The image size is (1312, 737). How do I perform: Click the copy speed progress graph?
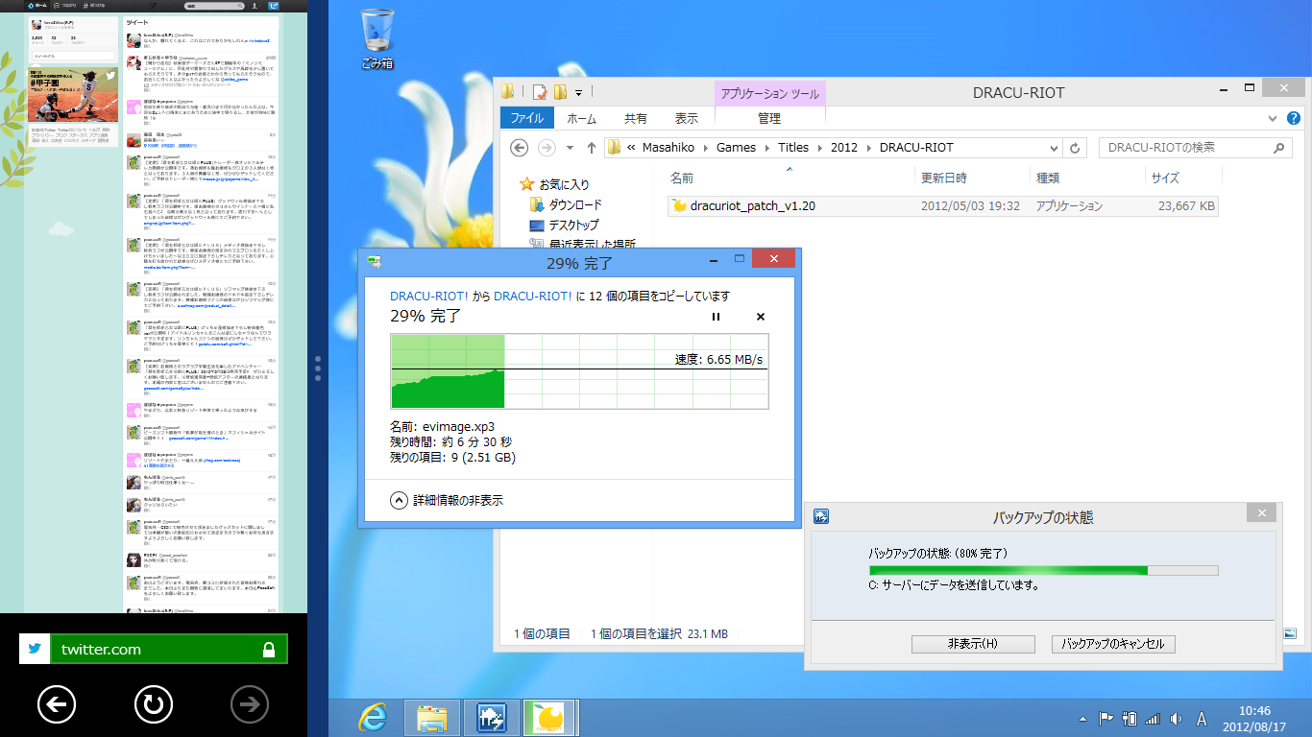pyautogui.click(x=579, y=372)
